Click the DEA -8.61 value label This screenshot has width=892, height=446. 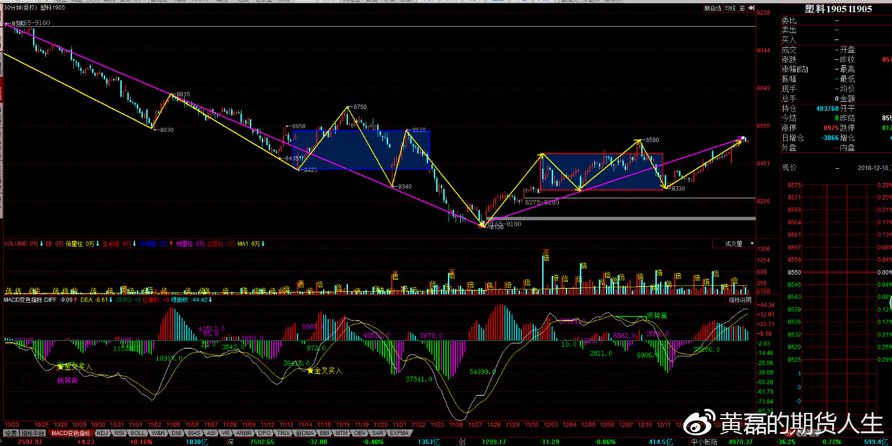pos(94,299)
